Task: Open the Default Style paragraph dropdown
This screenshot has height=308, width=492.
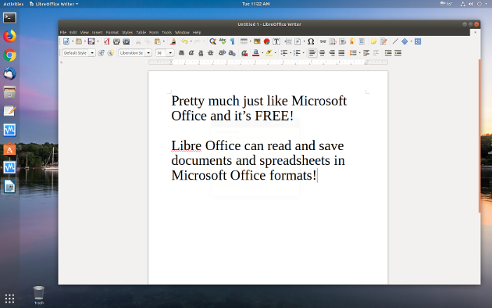Action: click(92, 53)
